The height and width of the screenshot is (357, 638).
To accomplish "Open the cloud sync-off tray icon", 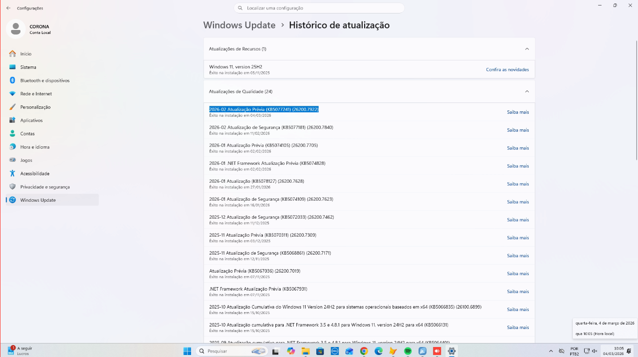I will click(562, 351).
